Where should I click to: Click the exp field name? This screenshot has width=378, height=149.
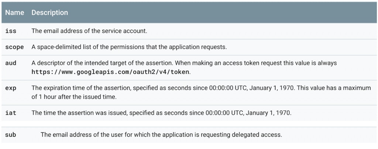click(11, 88)
